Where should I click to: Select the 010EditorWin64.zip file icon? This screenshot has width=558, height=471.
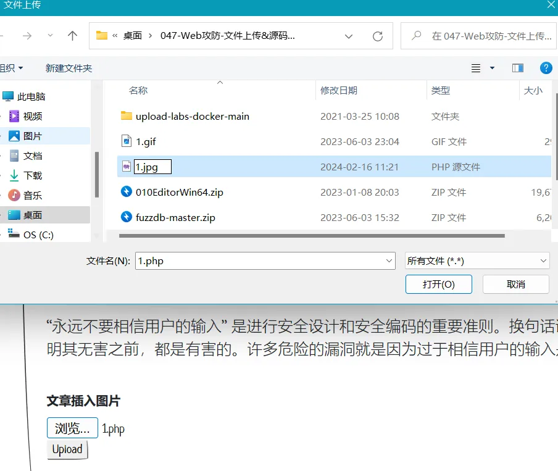coord(127,192)
